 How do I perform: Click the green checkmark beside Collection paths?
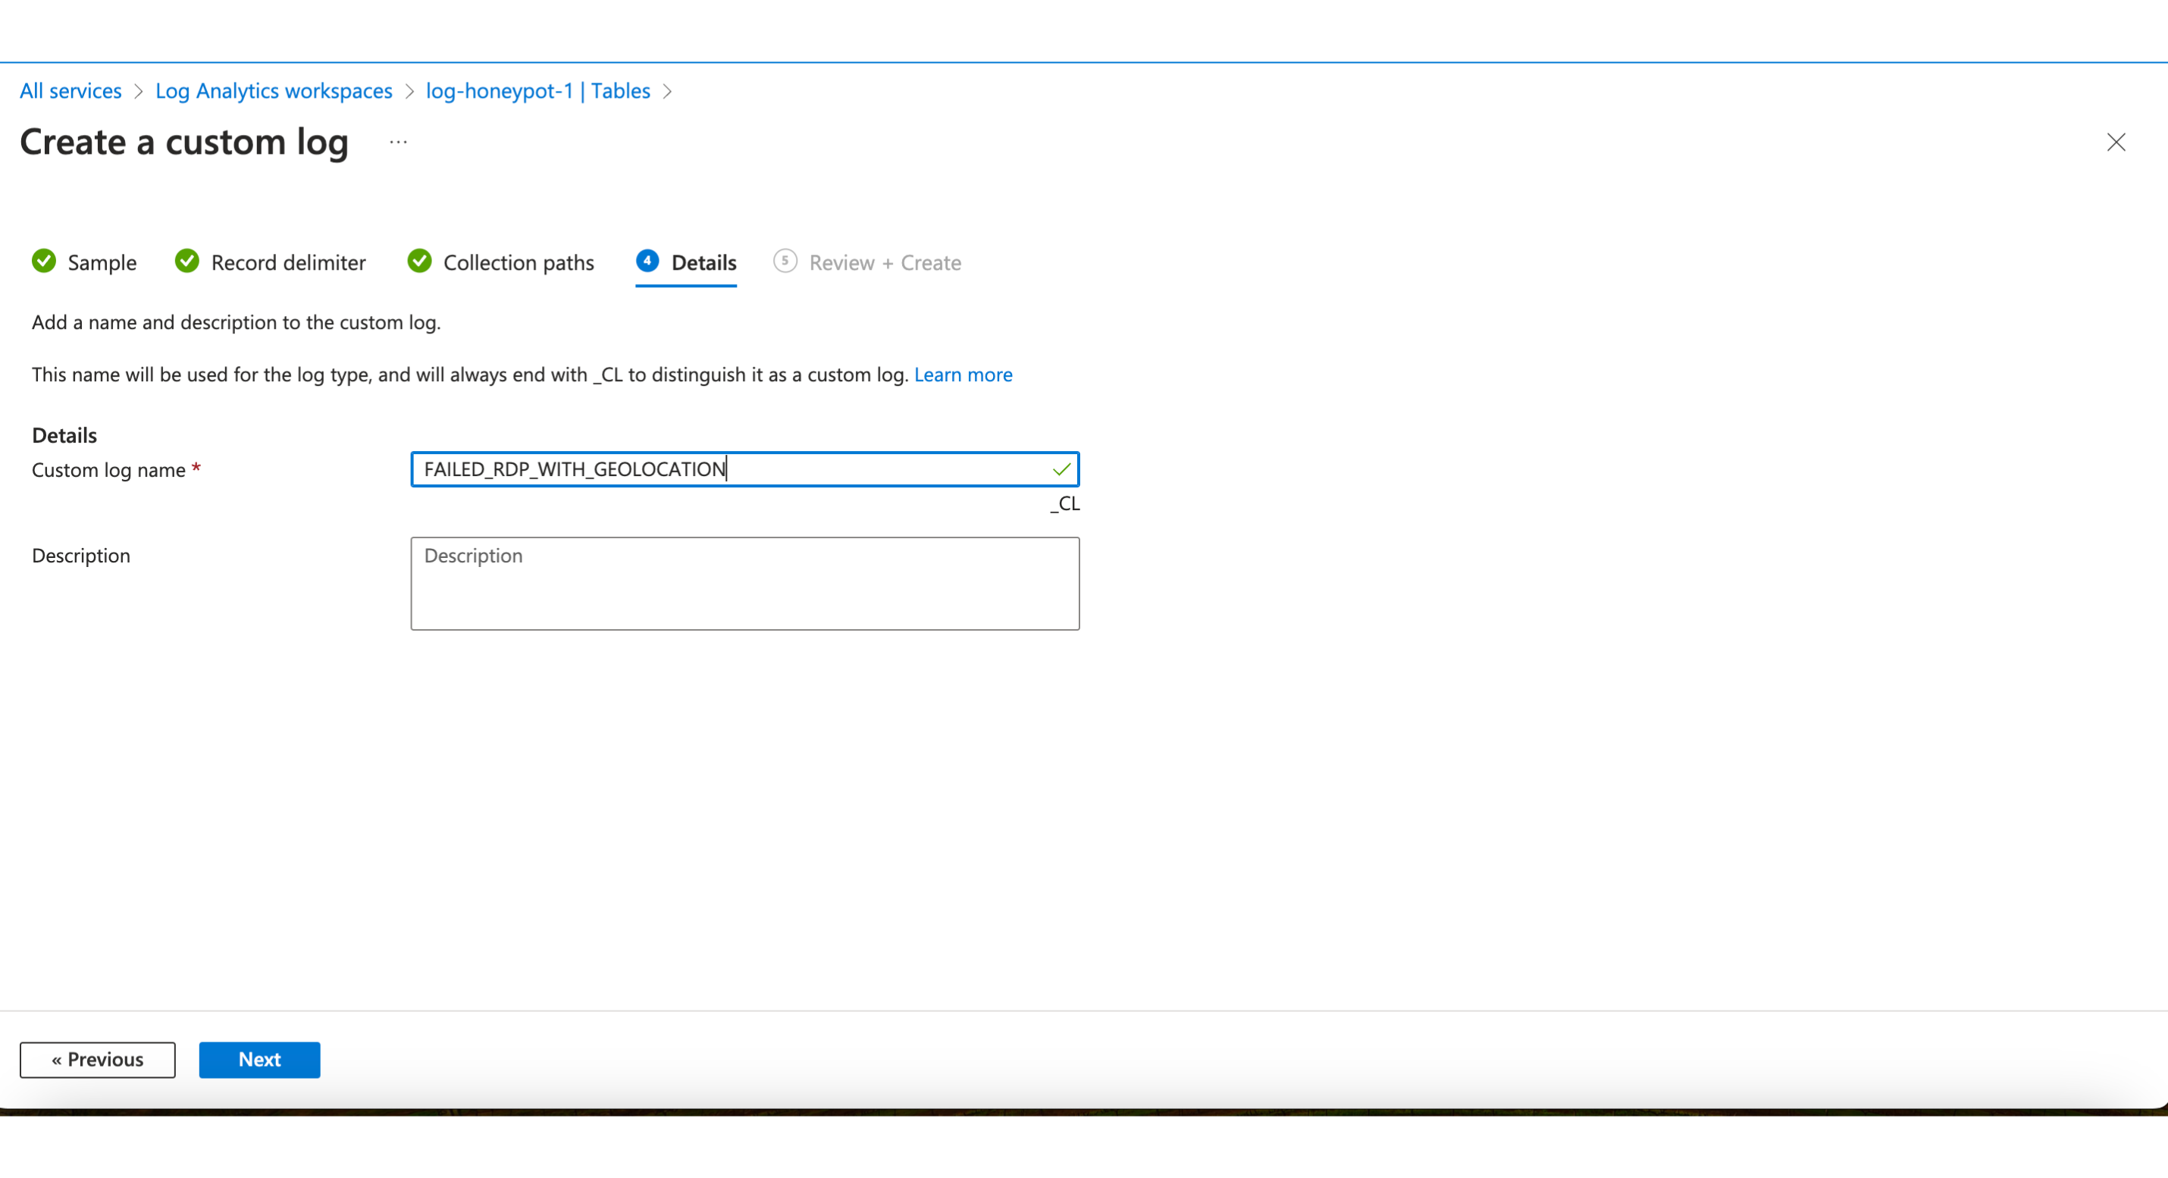click(419, 262)
